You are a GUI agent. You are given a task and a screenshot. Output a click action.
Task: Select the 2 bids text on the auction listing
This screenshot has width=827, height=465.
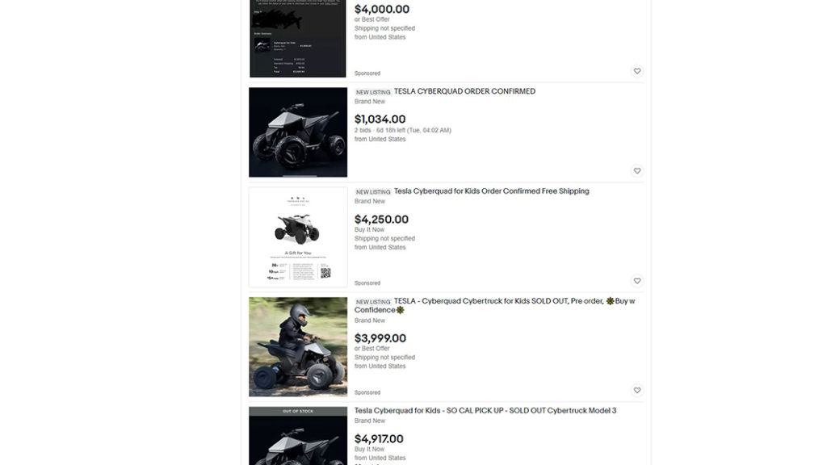point(363,130)
